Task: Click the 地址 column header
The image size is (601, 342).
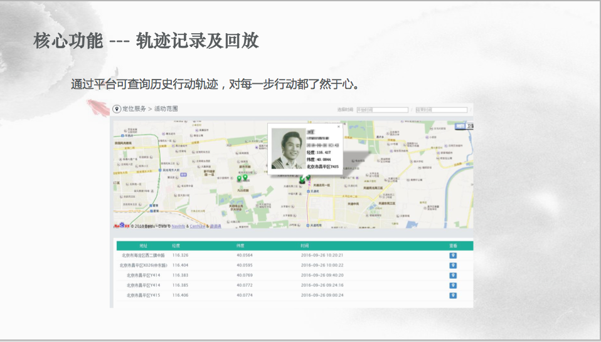Action: click(143, 246)
